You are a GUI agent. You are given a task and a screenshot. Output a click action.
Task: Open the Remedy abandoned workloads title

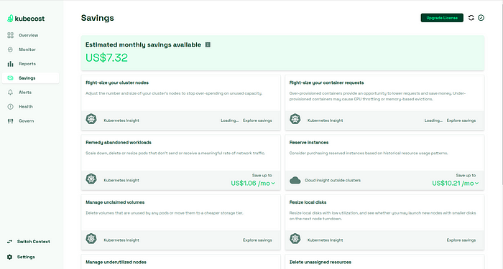coord(119,143)
